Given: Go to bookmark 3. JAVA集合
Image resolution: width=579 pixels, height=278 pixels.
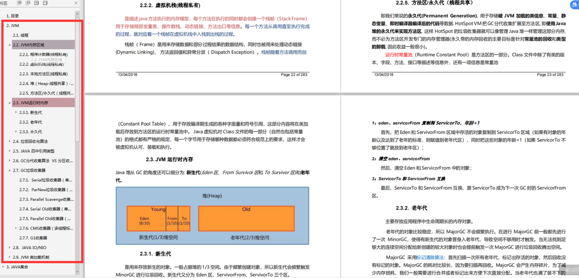Looking at the screenshot, I should click(x=17, y=267).
